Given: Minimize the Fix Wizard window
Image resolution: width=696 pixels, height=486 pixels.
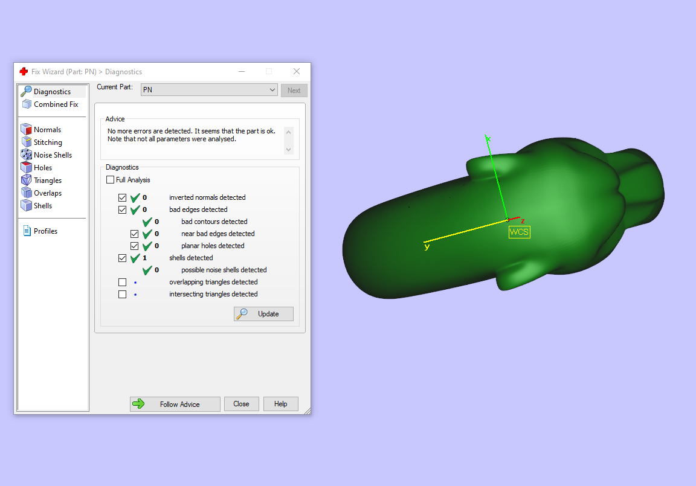Looking at the screenshot, I should [242, 71].
